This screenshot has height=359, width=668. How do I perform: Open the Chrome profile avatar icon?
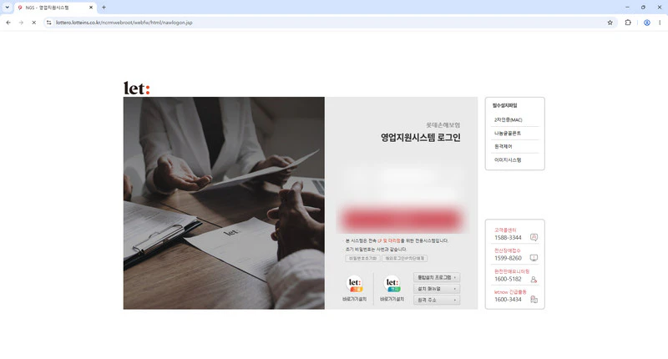(646, 23)
